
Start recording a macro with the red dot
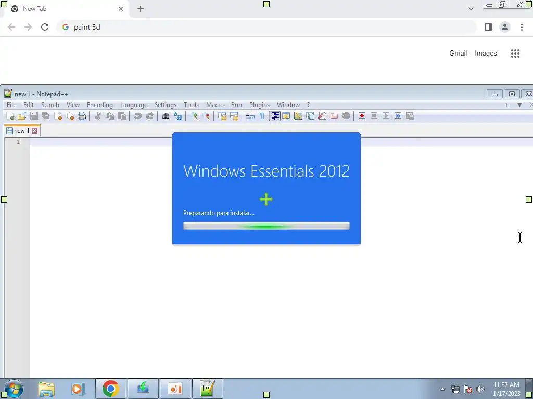click(x=362, y=116)
